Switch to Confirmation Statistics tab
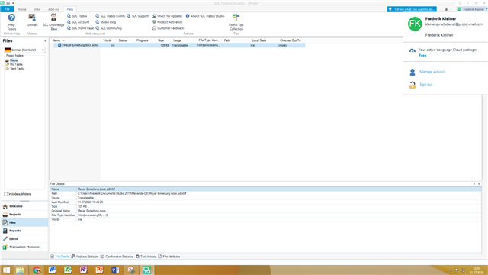 [x=117, y=257]
